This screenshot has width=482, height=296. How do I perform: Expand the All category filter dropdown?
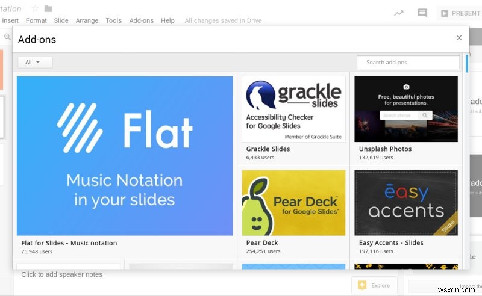click(x=35, y=63)
